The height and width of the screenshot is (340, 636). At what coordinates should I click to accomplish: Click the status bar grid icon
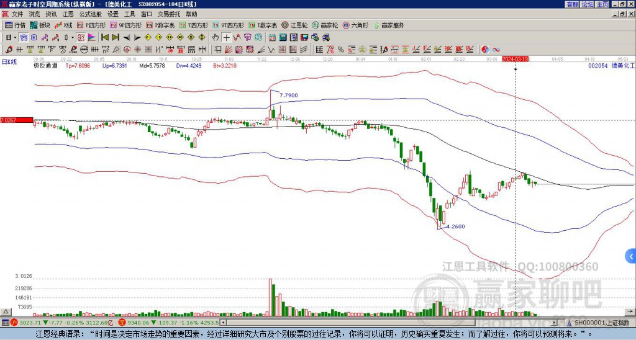coord(5,323)
